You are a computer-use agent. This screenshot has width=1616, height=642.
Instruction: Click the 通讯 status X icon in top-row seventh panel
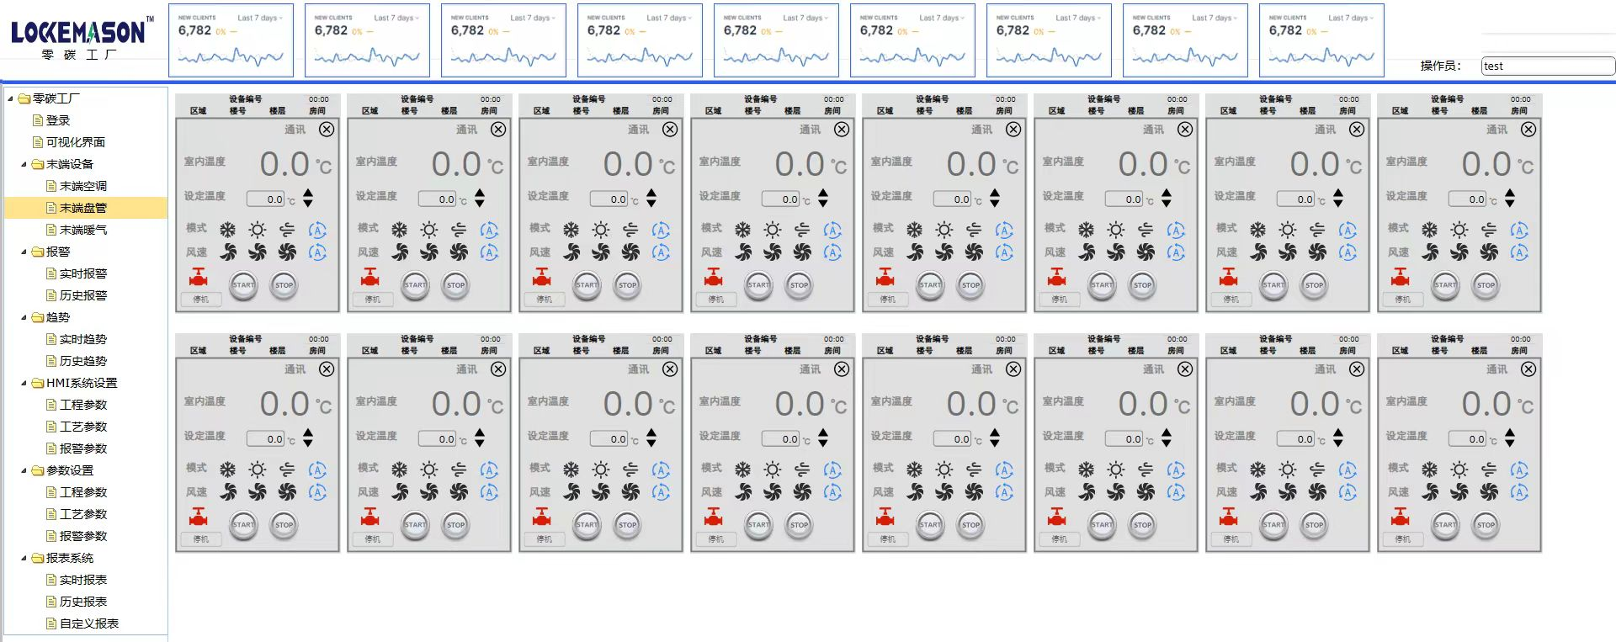(1357, 130)
